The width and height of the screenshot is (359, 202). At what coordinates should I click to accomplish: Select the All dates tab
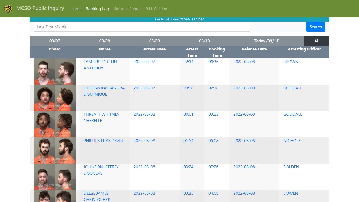click(x=317, y=41)
